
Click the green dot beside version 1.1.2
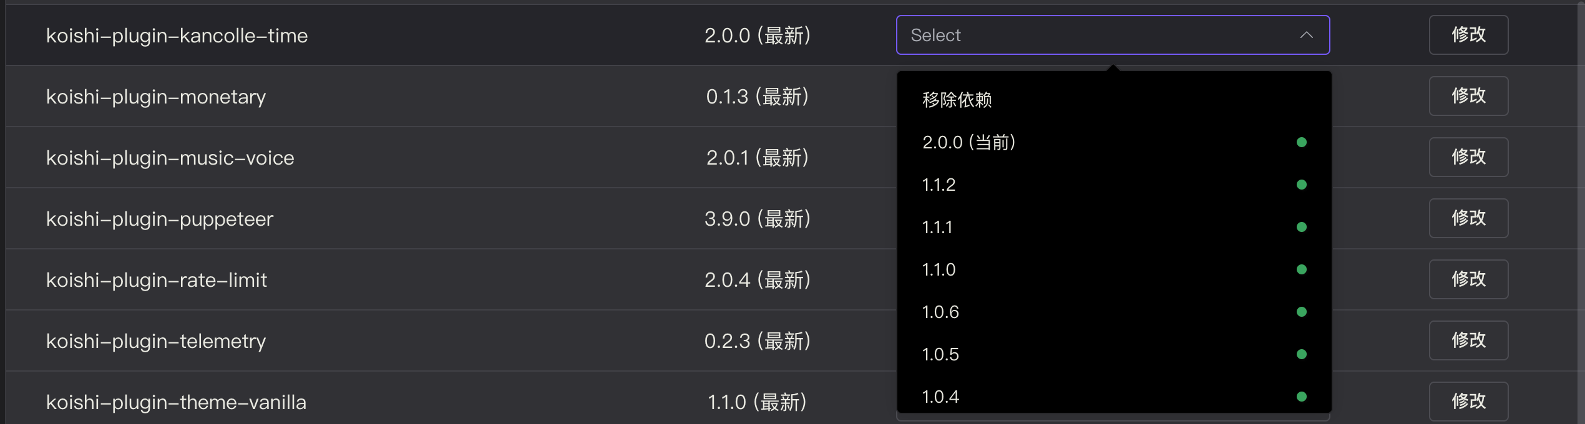pyautogui.click(x=1301, y=185)
